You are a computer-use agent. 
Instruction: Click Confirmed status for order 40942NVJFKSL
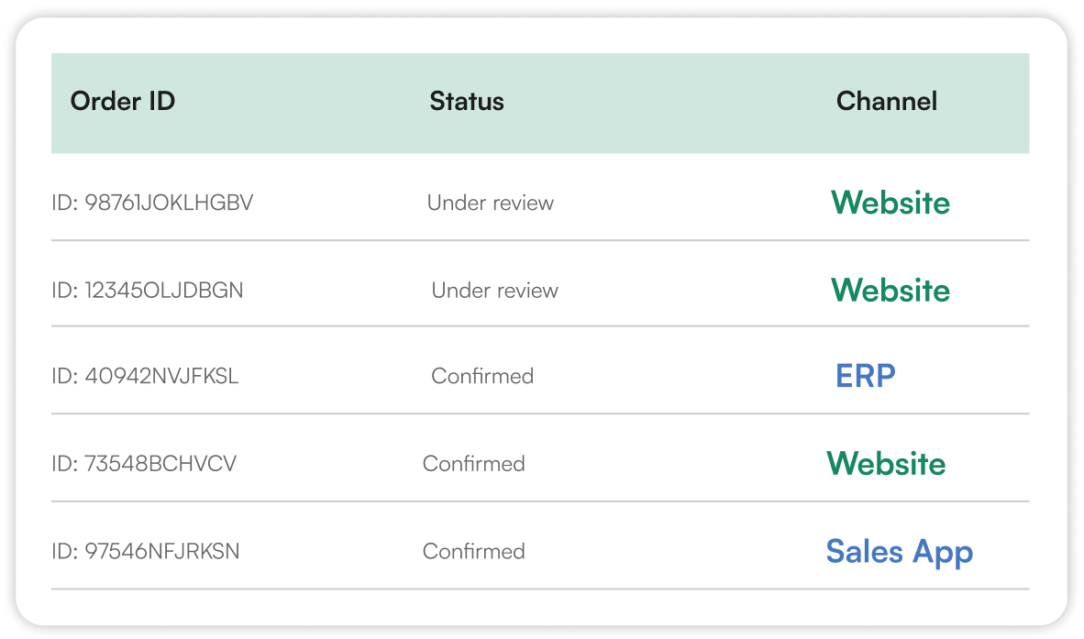pos(482,376)
